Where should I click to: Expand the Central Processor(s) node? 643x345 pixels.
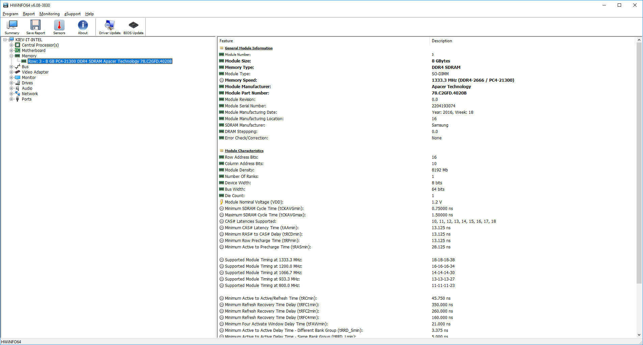(11, 45)
